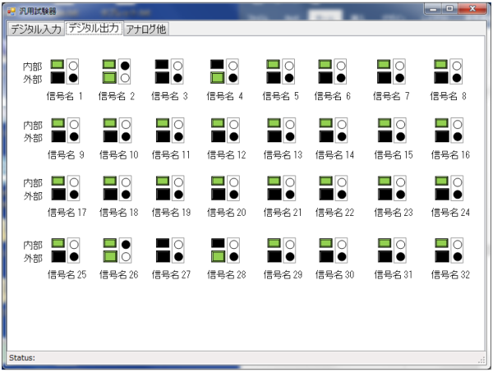Select the 内部 radio circle of 信号名 26

(125, 245)
